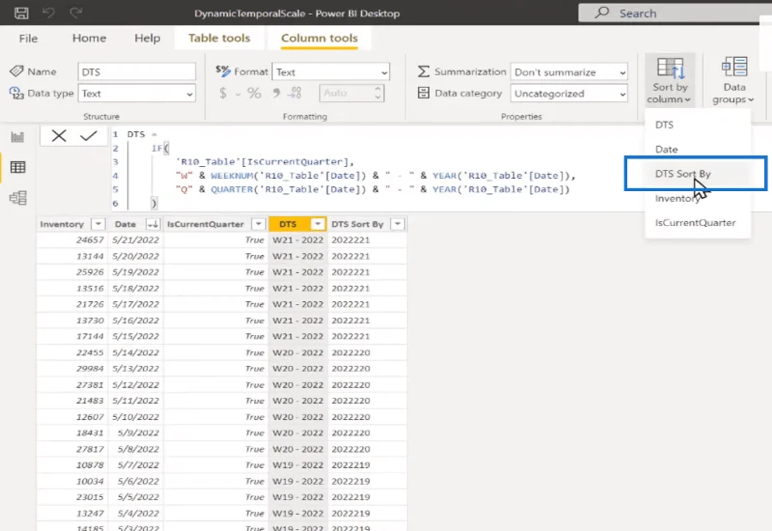
Task: Click the decimal places icon
Action: pyautogui.click(x=295, y=93)
